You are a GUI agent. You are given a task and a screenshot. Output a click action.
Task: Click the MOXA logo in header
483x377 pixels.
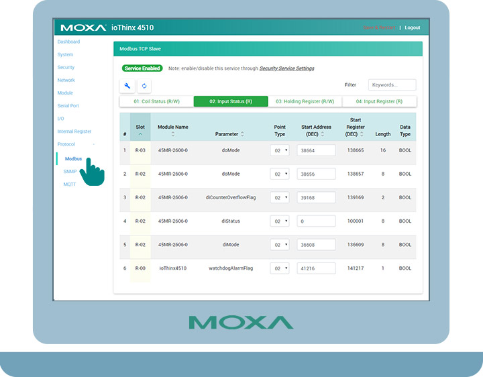click(x=83, y=28)
